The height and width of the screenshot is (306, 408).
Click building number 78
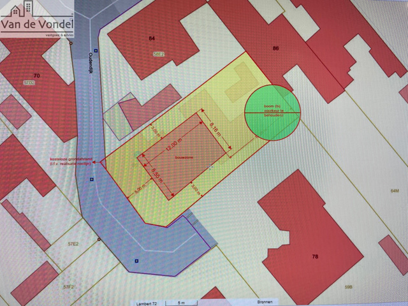coord(314,256)
